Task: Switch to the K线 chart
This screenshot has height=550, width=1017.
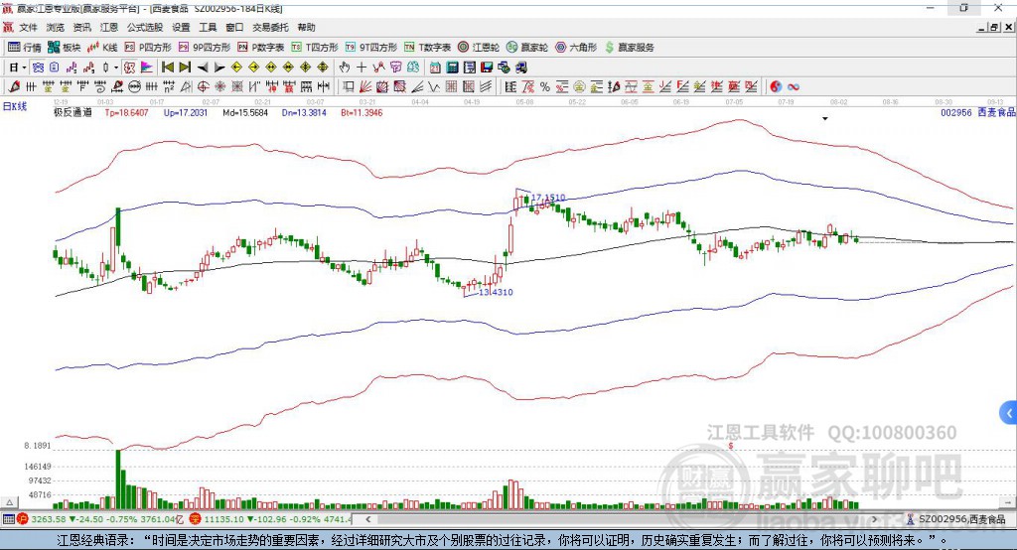Action: (x=102, y=48)
